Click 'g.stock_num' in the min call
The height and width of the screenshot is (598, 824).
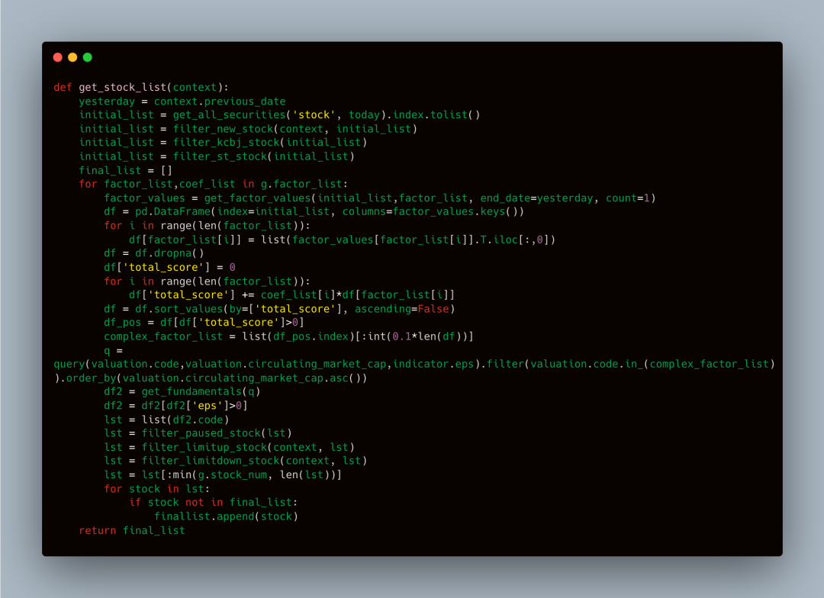232,475
